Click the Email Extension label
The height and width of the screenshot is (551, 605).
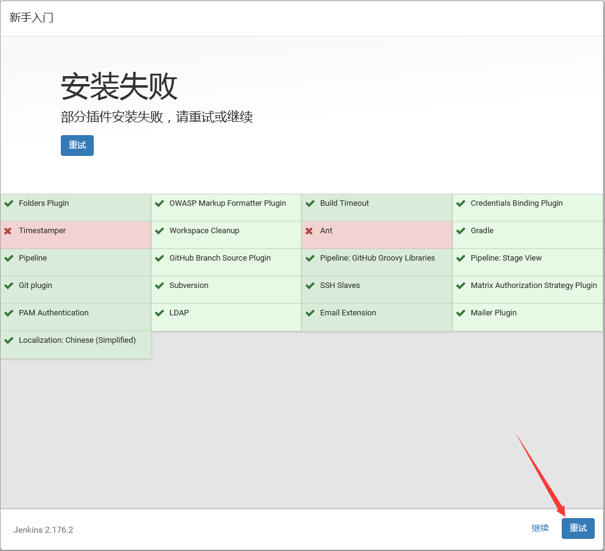pyautogui.click(x=348, y=313)
